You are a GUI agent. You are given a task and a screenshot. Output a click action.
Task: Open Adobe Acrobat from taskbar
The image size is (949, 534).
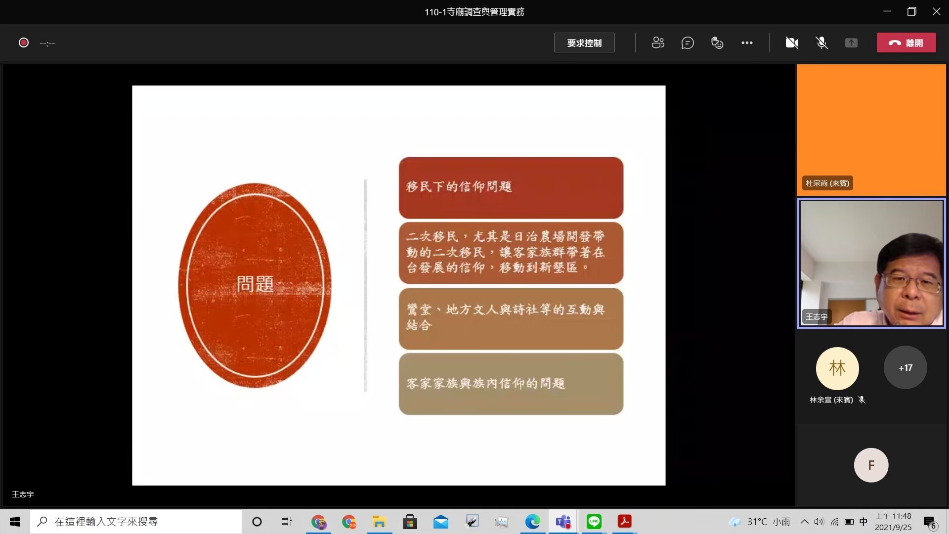pos(624,522)
